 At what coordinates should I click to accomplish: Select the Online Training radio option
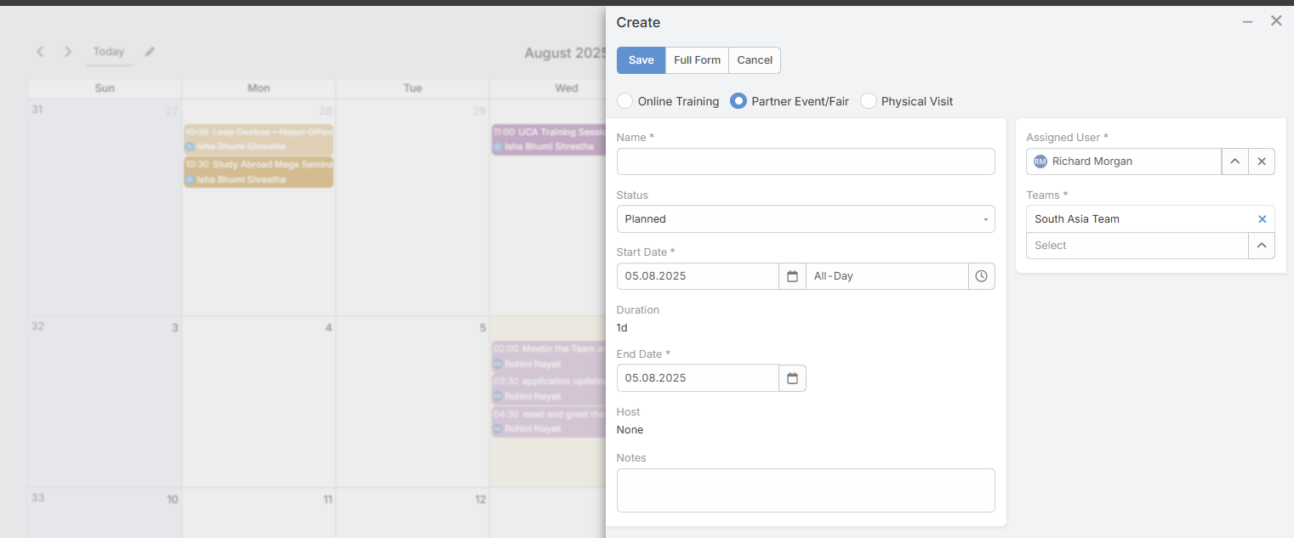pyautogui.click(x=625, y=101)
